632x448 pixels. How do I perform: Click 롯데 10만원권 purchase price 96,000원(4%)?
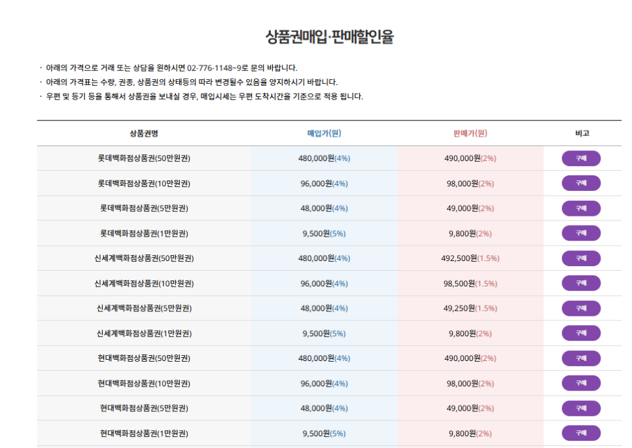(x=324, y=183)
